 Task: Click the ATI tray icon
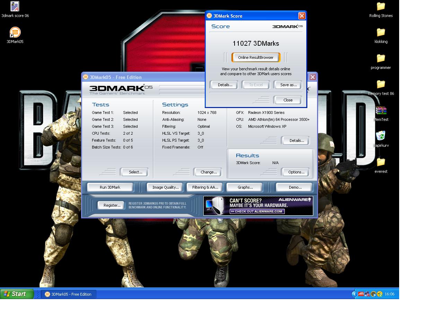point(361,294)
